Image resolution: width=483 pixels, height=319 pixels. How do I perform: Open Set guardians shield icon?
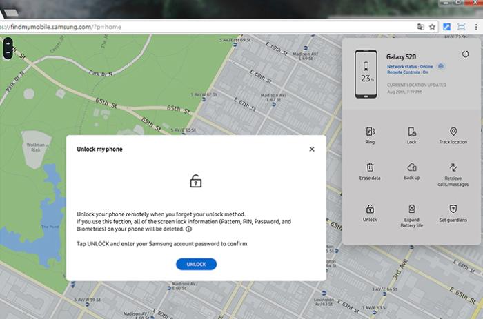[453, 209]
